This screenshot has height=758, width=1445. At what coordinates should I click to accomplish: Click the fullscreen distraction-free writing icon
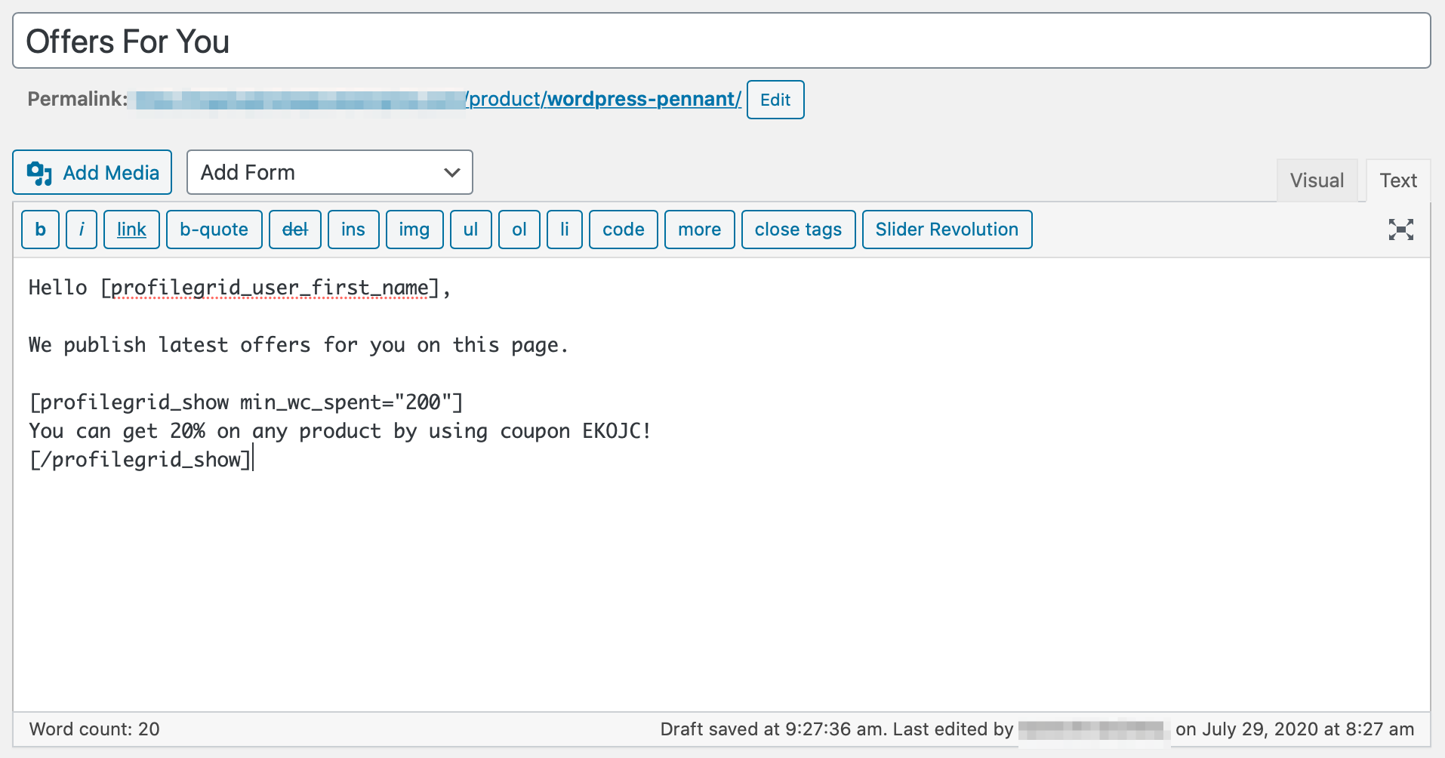click(x=1400, y=230)
